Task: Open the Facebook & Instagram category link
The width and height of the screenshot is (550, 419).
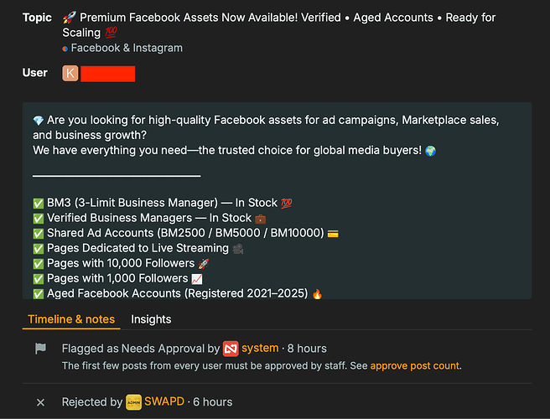Action: pyautogui.click(x=127, y=48)
